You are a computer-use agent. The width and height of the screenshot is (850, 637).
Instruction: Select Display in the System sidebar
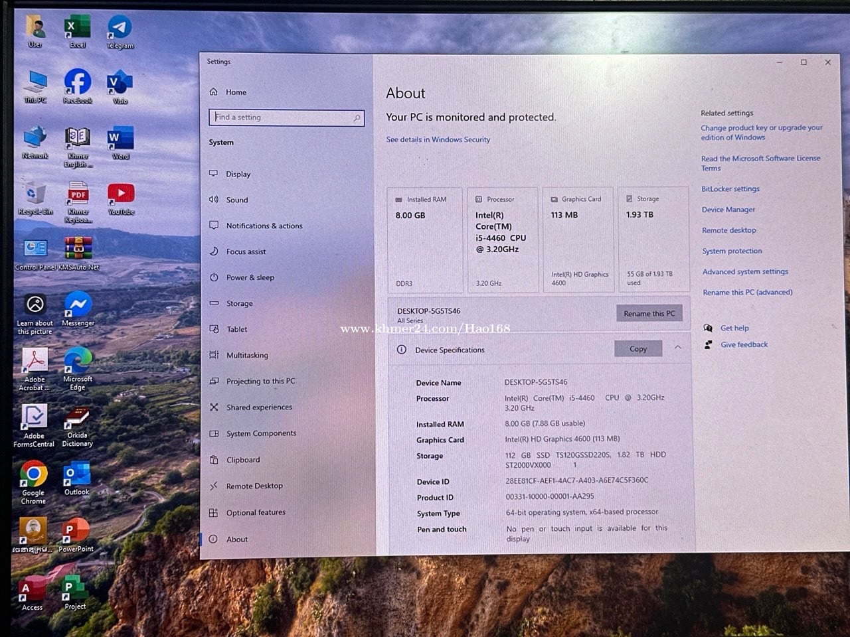pyautogui.click(x=238, y=174)
